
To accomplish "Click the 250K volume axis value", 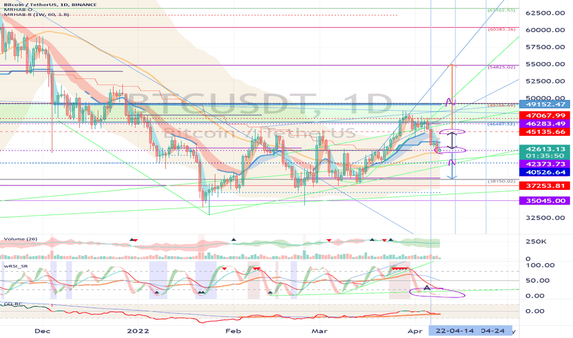I will click(x=535, y=242).
